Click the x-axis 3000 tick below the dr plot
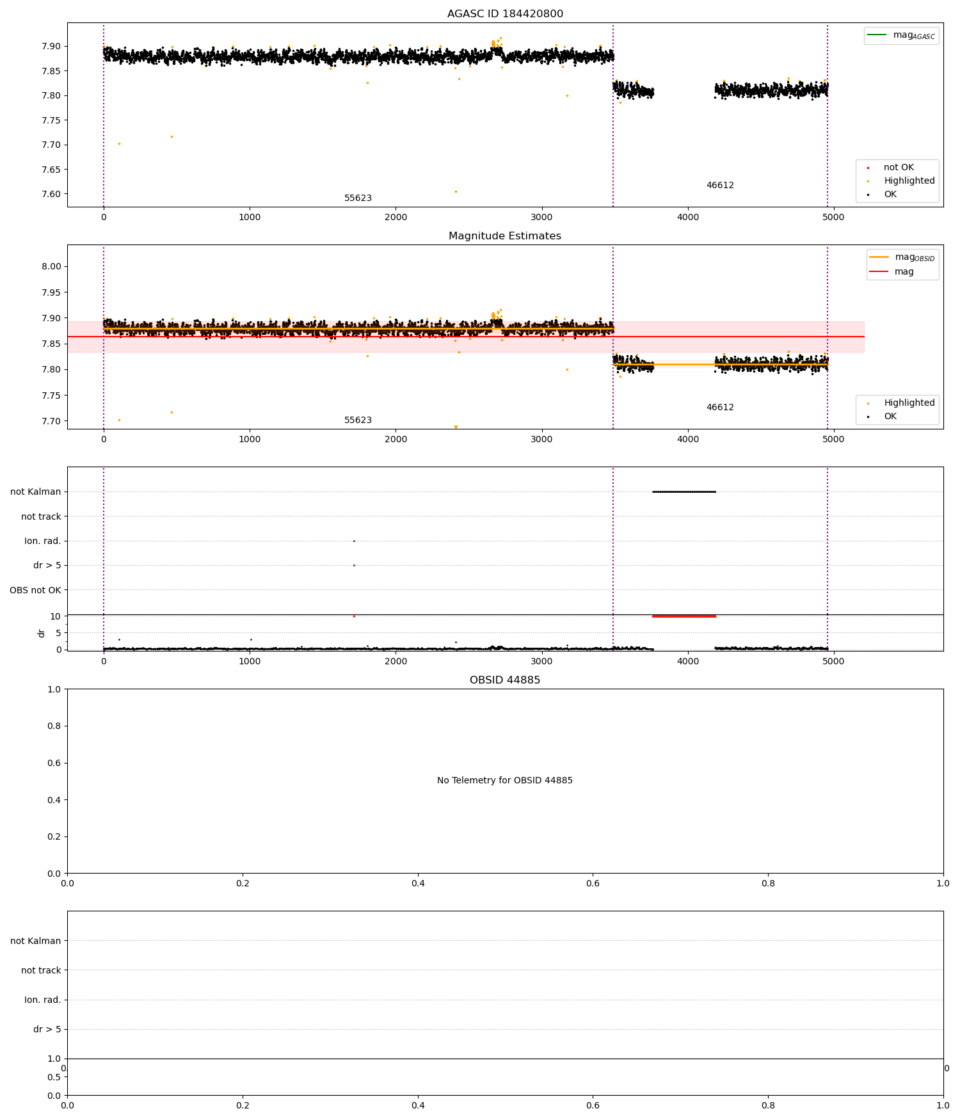960x1120 pixels. 542,661
